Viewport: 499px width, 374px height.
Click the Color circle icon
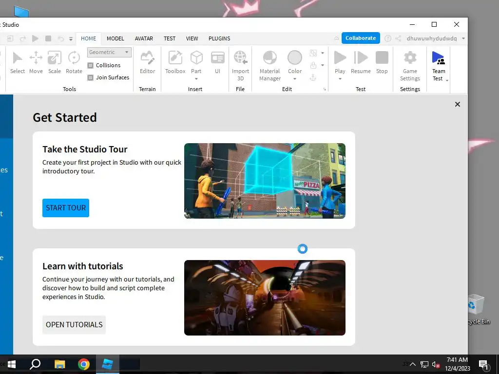295,58
